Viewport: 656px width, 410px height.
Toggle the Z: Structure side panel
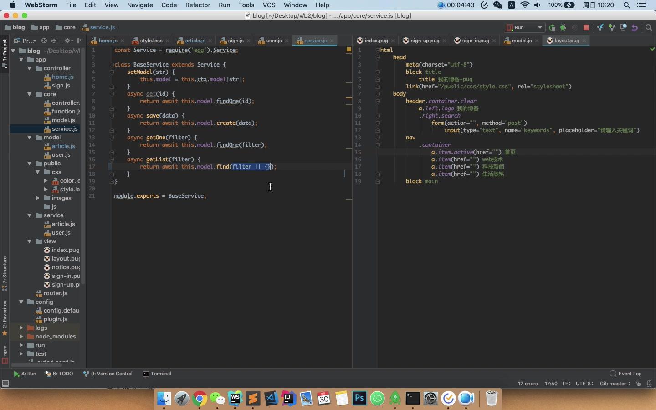[5, 273]
